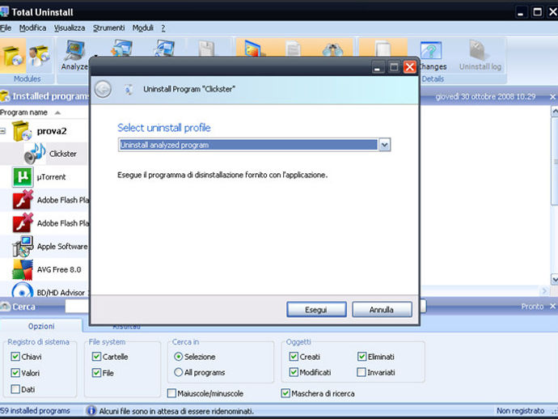Enable the Dati checkbox
Viewport: 558px width, 419px height.
[15, 389]
